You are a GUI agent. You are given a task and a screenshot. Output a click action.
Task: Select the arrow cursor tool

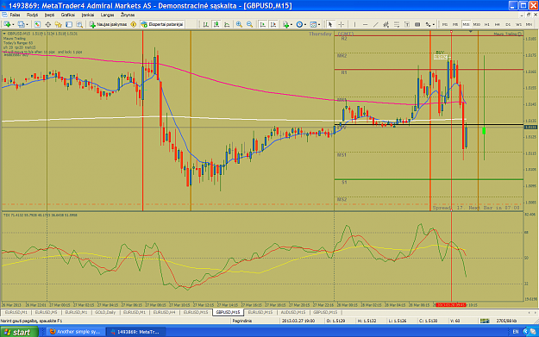(330, 24)
